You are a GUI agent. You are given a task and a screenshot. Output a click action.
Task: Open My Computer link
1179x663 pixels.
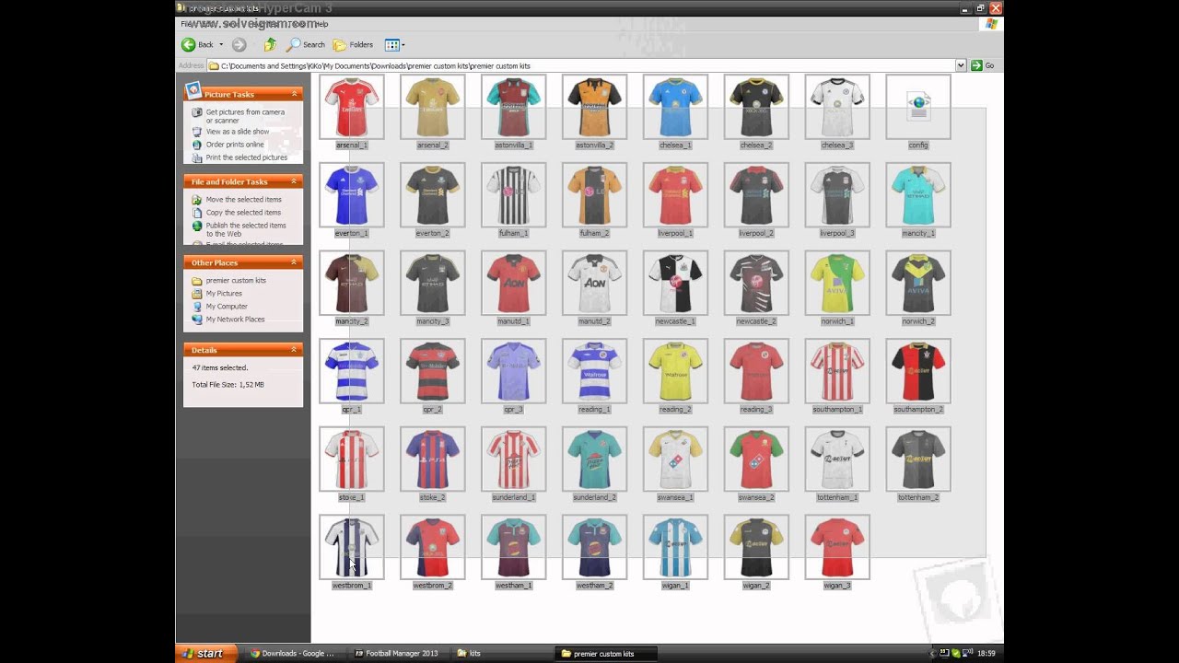227,307
